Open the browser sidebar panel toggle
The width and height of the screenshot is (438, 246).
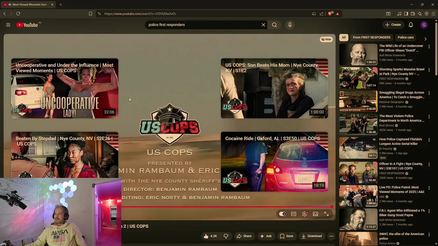tap(406, 14)
